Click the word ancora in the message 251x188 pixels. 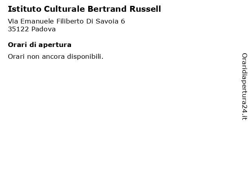[x=53, y=57]
